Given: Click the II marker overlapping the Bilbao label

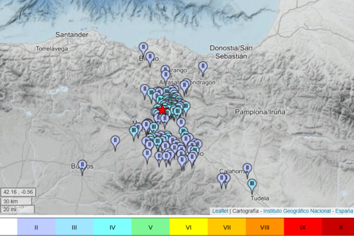Looking at the screenshot, I should coord(150,59).
